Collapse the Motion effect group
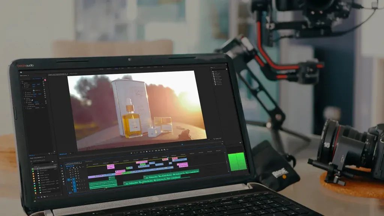Viewport: 384px width, 216px height. (21, 83)
